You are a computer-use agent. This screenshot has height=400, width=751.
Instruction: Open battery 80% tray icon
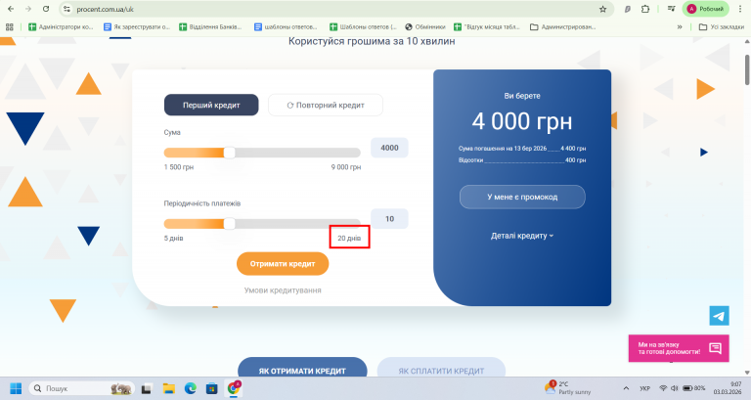click(694, 388)
